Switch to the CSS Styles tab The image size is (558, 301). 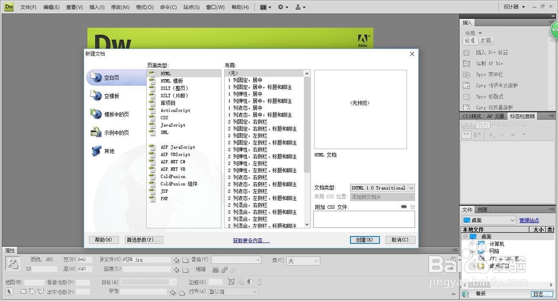coord(472,116)
